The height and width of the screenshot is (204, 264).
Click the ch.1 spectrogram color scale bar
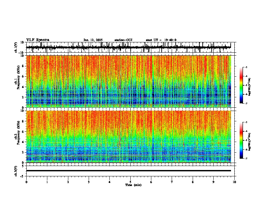click(241, 85)
